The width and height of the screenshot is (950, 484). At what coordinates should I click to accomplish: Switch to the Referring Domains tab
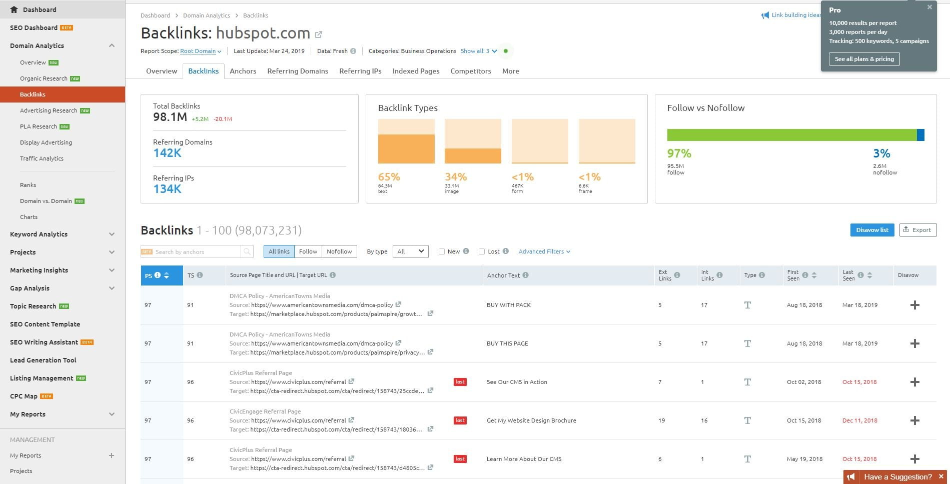coord(298,71)
